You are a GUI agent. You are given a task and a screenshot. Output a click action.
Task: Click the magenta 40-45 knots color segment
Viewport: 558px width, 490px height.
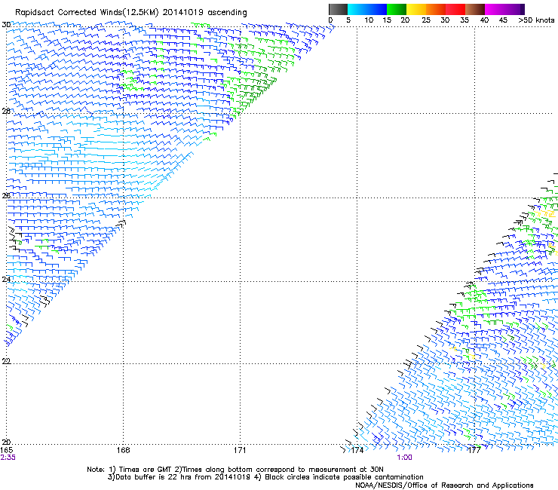(495, 9)
